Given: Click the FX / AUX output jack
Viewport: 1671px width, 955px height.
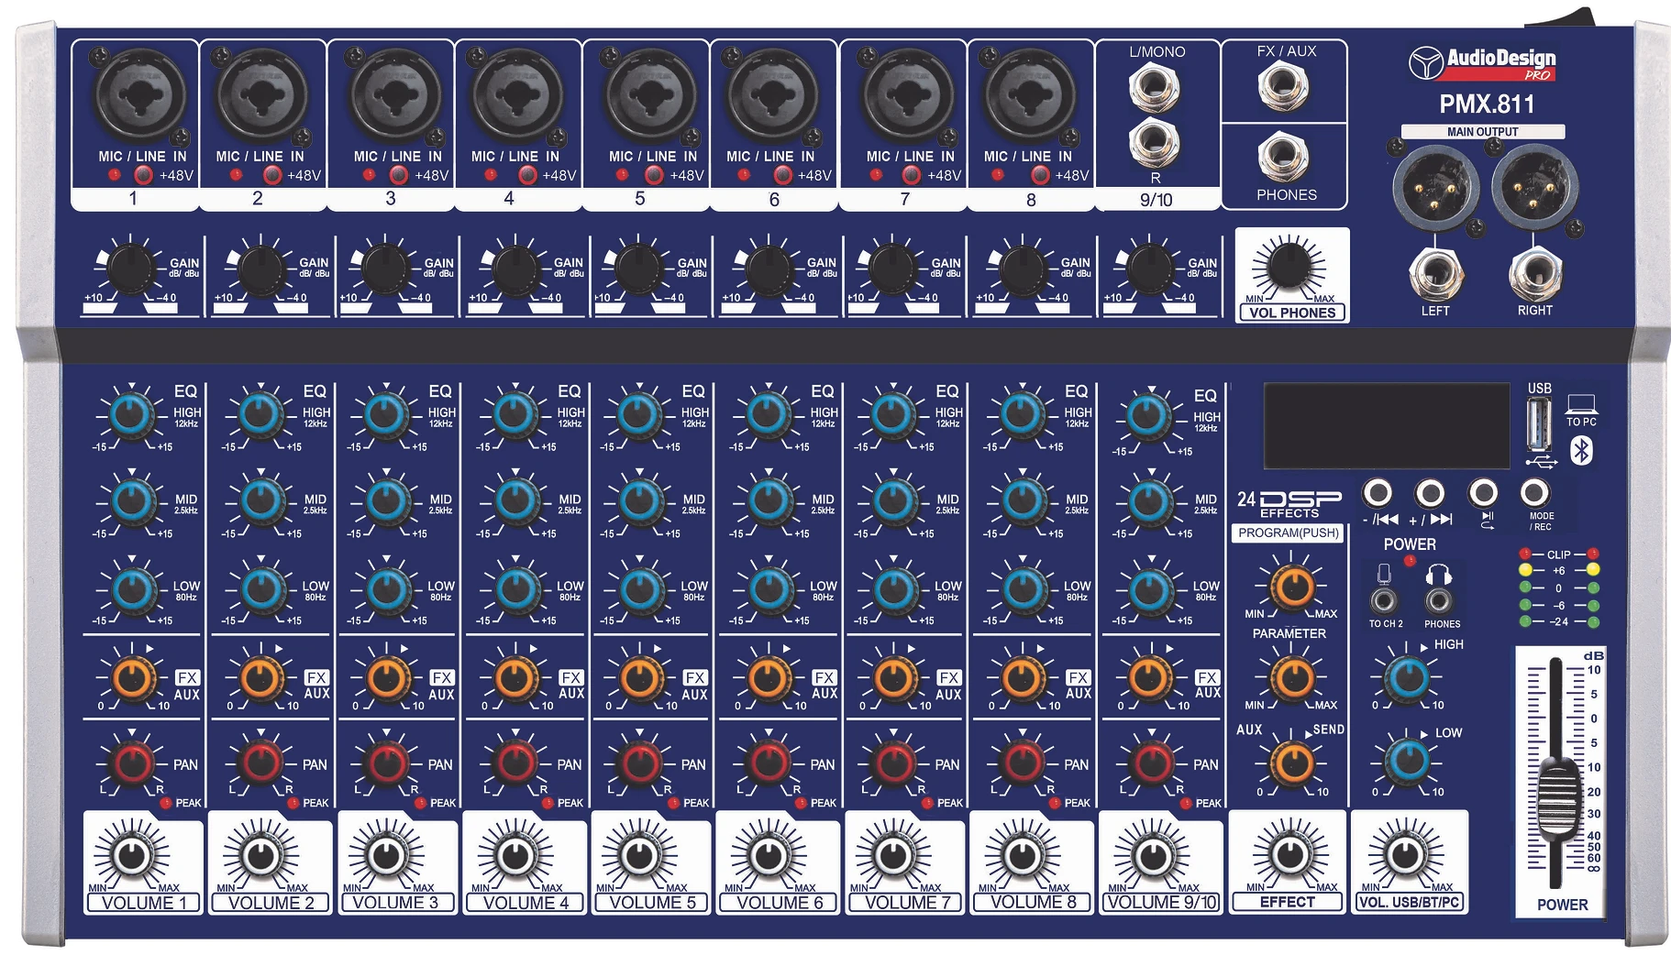Looking at the screenshot, I should click(1283, 86).
